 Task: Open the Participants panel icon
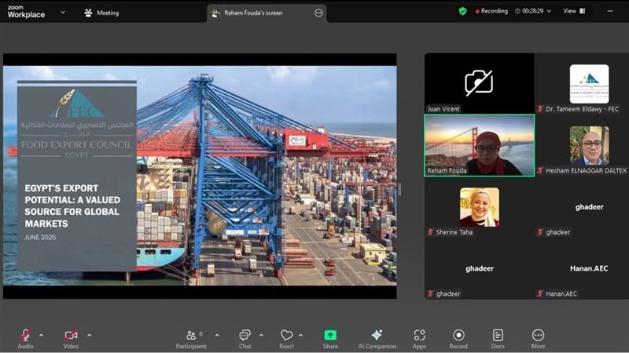point(191,335)
